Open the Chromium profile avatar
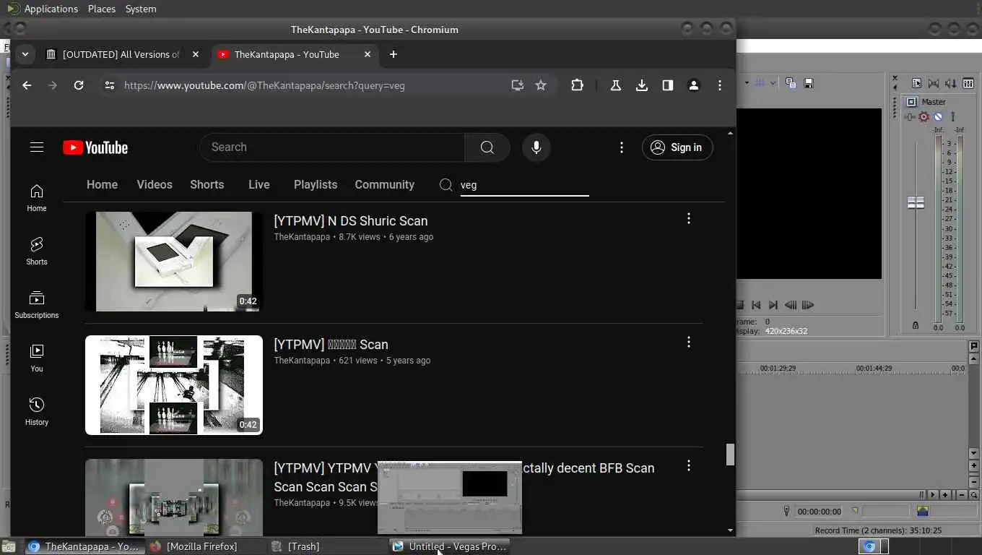 tap(694, 85)
